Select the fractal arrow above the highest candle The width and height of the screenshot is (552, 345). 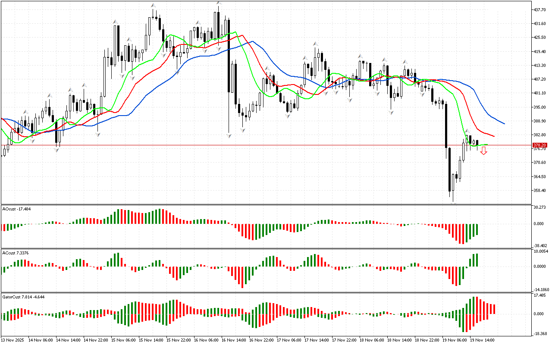pos(219,3)
